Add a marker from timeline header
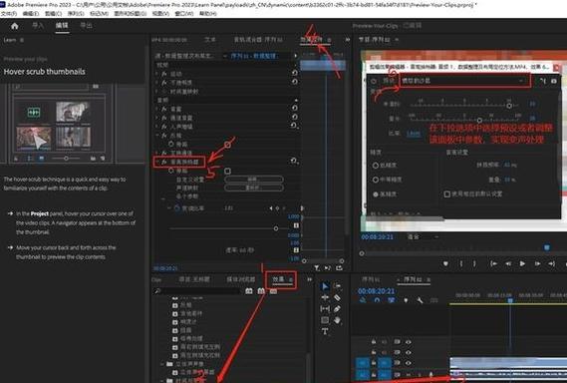The height and width of the screenshot is (383, 567). pos(406,300)
